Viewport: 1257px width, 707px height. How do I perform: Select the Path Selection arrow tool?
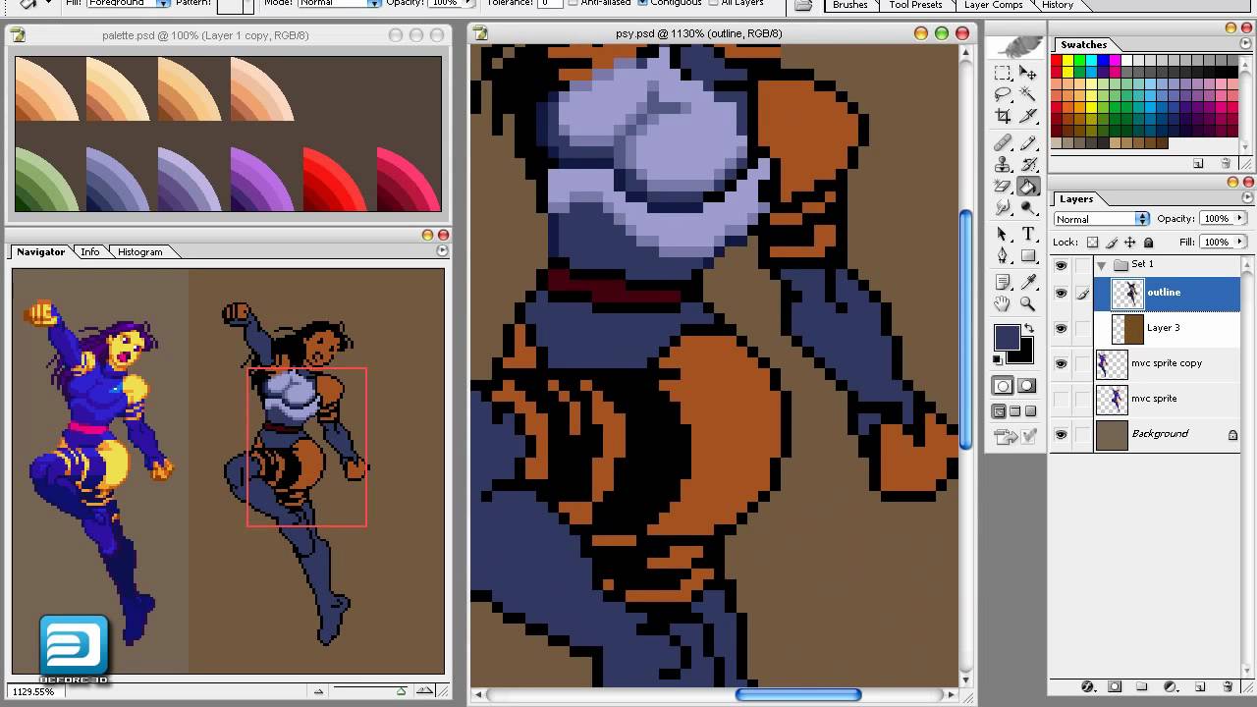(x=1003, y=234)
